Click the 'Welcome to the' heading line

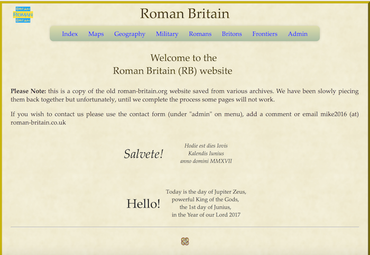click(x=183, y=58)
